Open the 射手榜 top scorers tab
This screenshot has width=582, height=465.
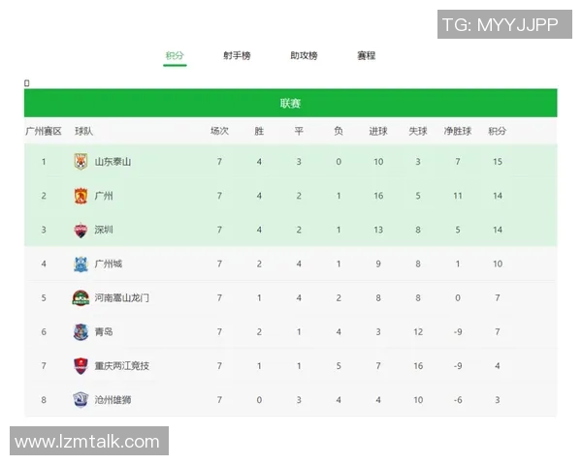tap(237, 56)
